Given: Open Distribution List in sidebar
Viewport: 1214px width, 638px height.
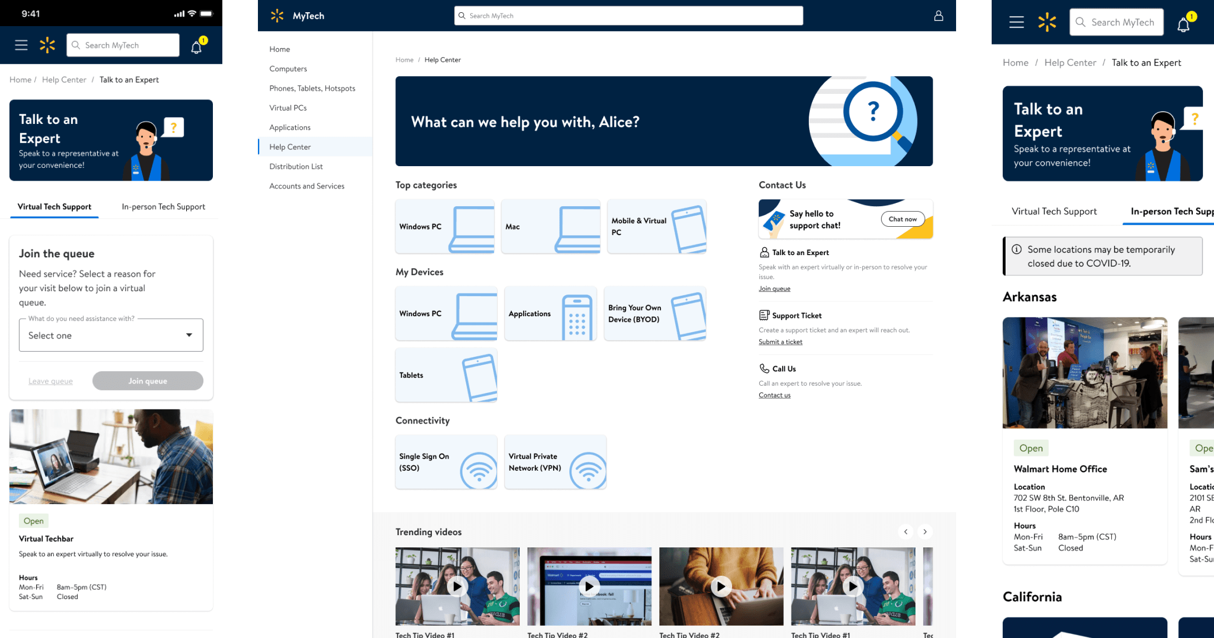Looking at the screenshot, I should 296,167.
